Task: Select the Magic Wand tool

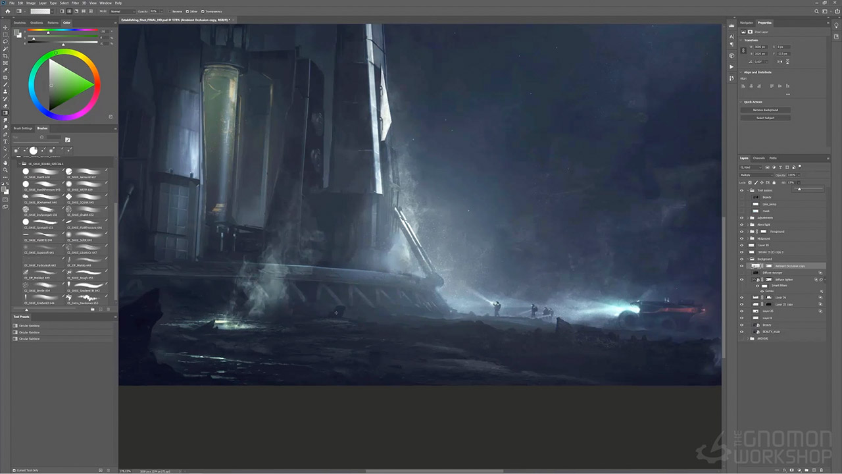Action: (6, 49)
